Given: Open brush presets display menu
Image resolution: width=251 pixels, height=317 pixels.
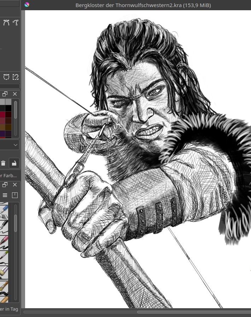Looking at the screenshot, I should [x=5, y=195].
